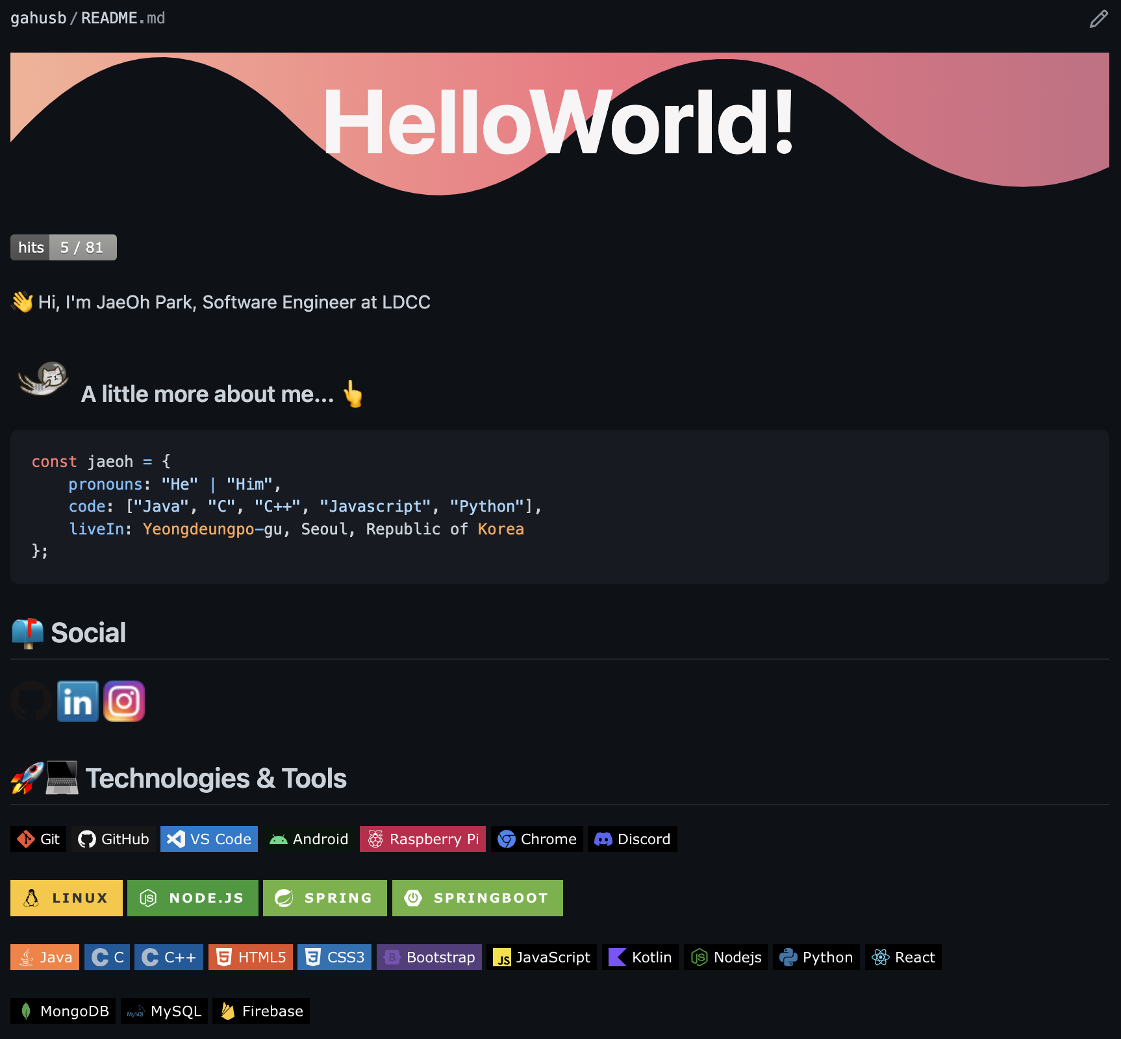Click the Raspberry Pi badge
This screenshot has width=1121, height=1039.
pos(422,838)
